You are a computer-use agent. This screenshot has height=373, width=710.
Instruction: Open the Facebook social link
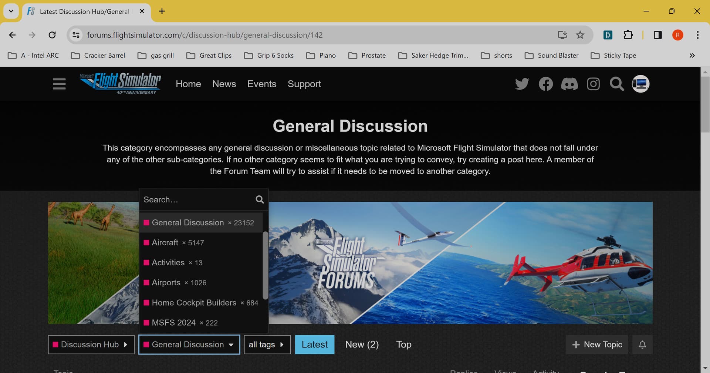(546, 84)
